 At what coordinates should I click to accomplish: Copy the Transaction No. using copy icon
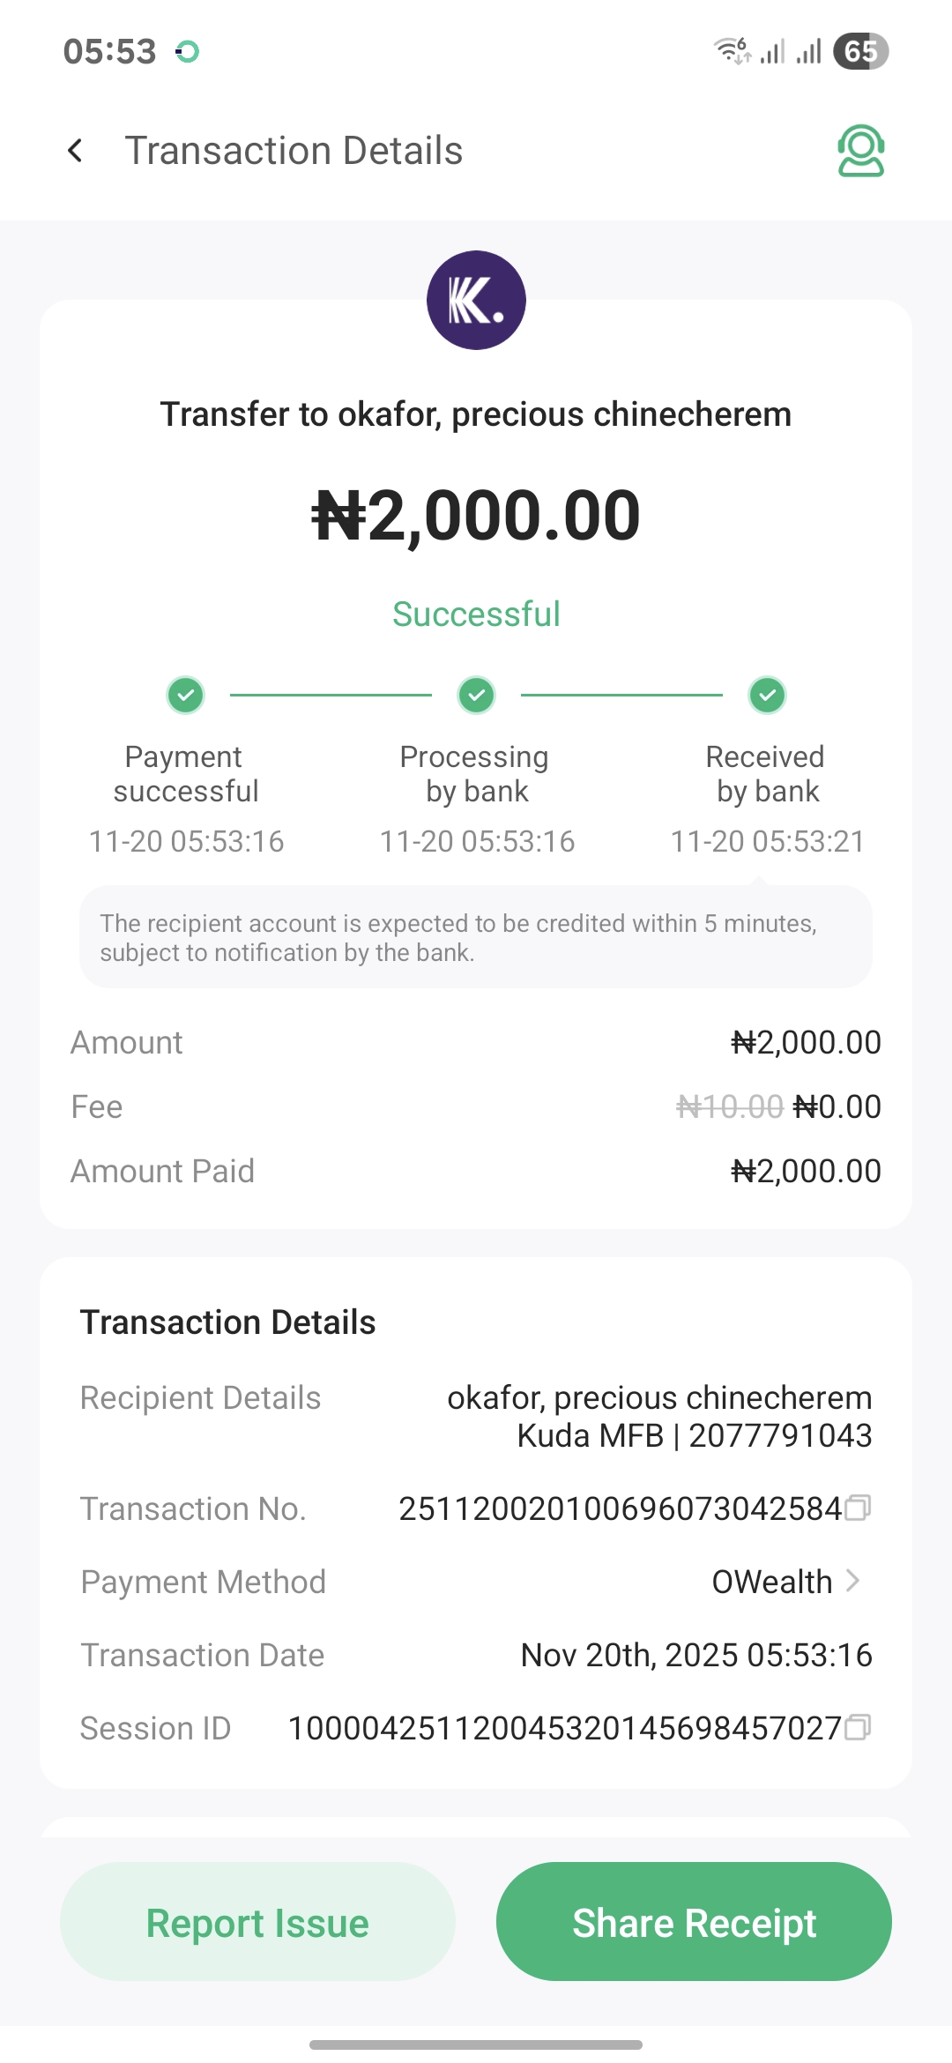(858, 1508)
